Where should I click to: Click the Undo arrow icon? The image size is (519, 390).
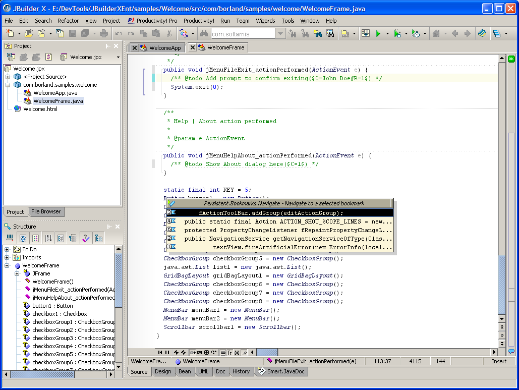pos(118,33)
